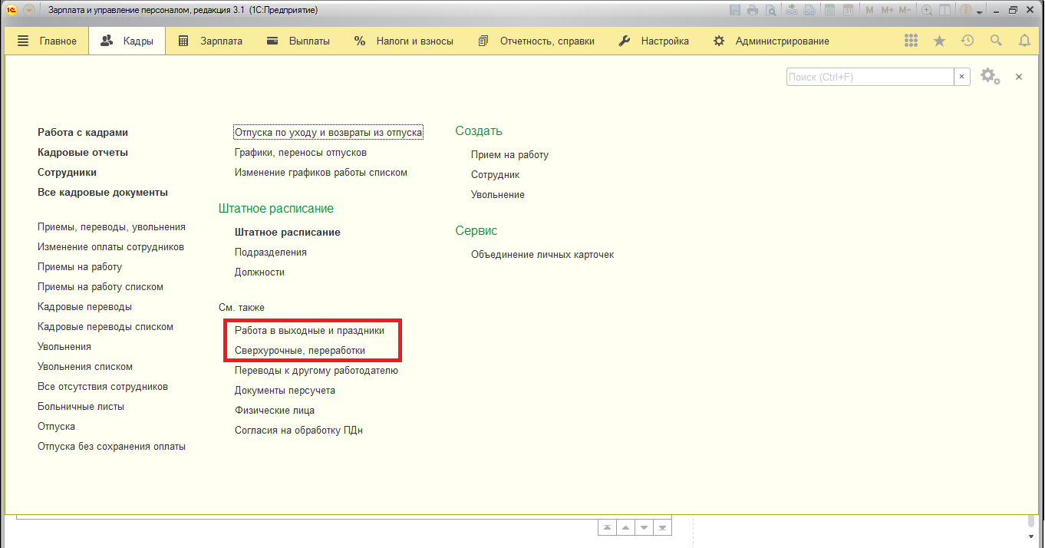Open the Выплаты section

[x=298, y=41]
